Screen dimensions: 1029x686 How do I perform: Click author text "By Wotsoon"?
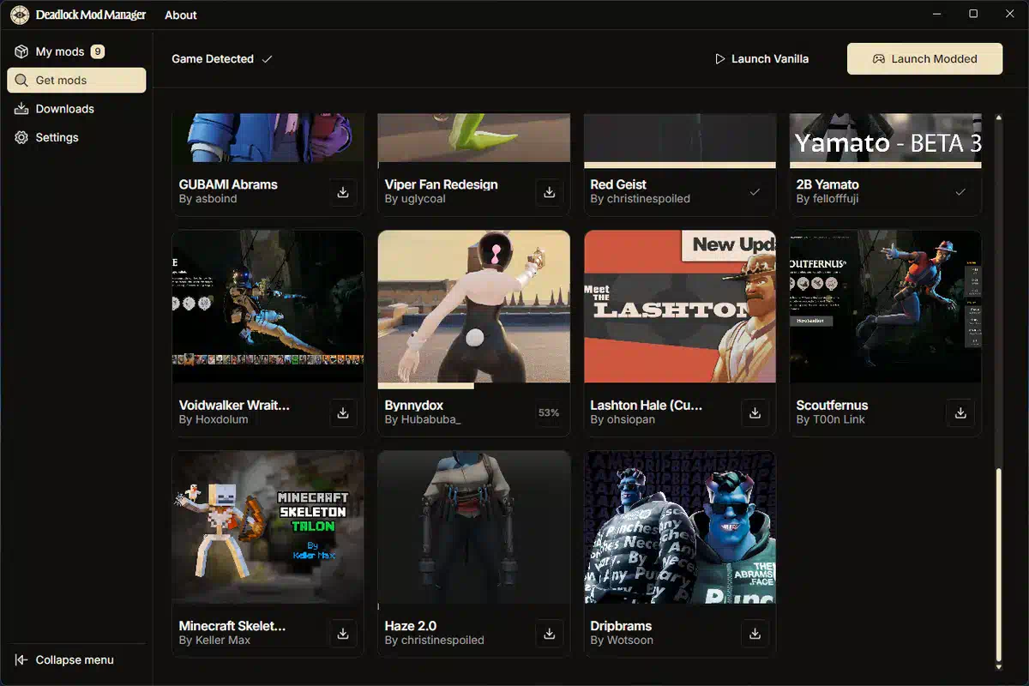pyautogui.click(x=622, y=641)
